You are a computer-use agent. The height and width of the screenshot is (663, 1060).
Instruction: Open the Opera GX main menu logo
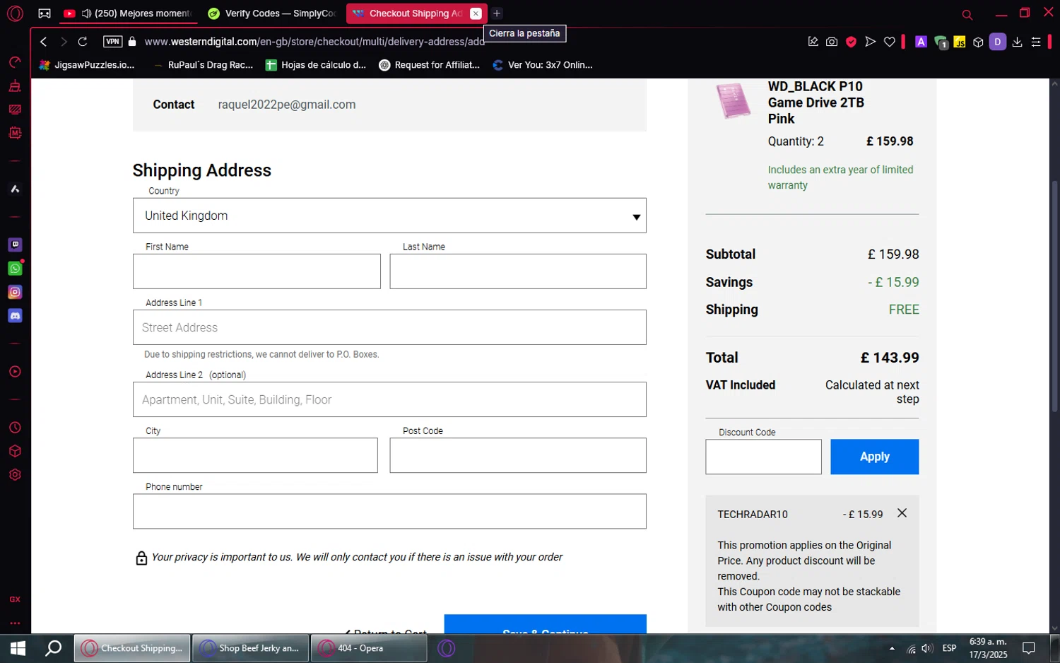coord(15,13)
